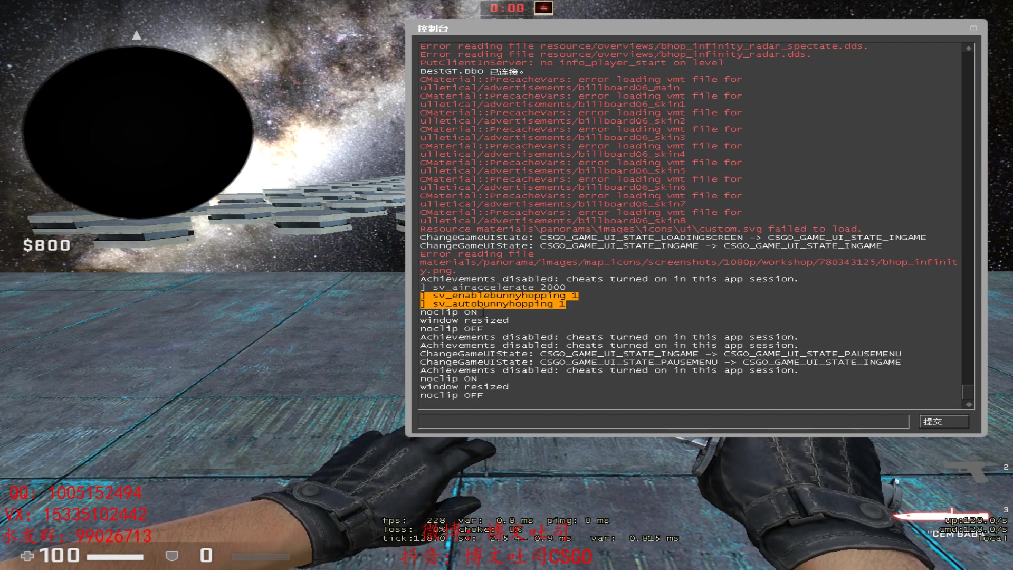
Task: Click the armor shield icon
Action: click(x=172, y=556)
